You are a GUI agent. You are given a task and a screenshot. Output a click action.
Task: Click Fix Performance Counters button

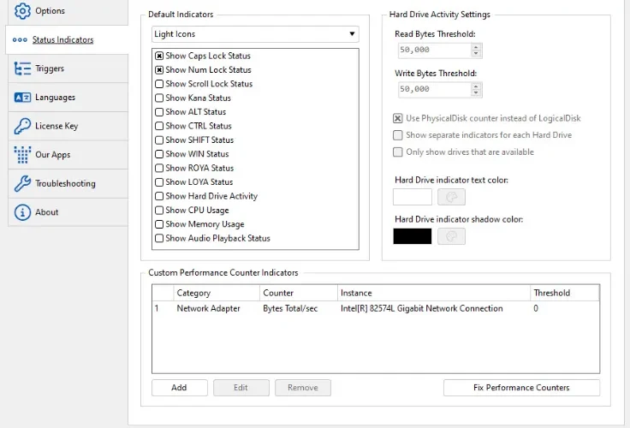(521, 388)
